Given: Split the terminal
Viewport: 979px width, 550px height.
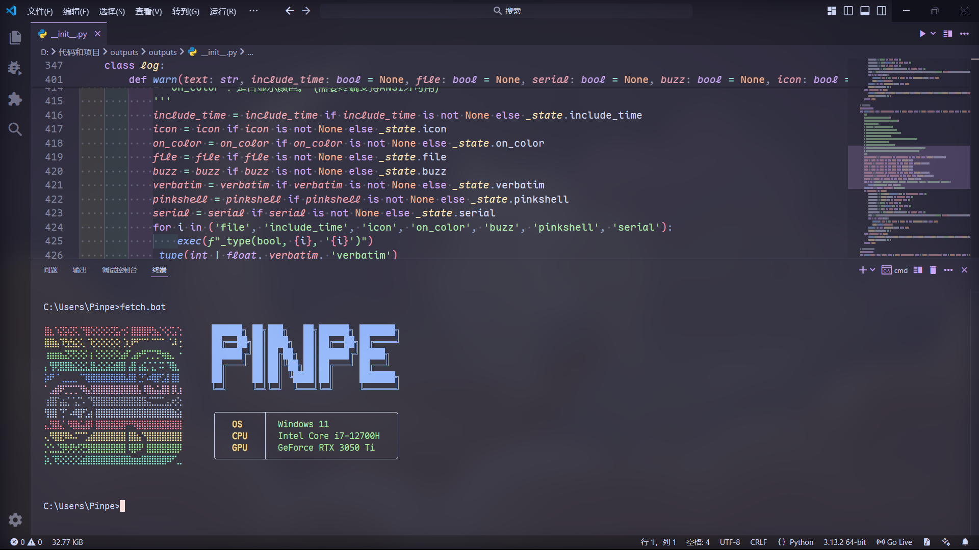Looking at the screenshot, I should click(918, 270).
